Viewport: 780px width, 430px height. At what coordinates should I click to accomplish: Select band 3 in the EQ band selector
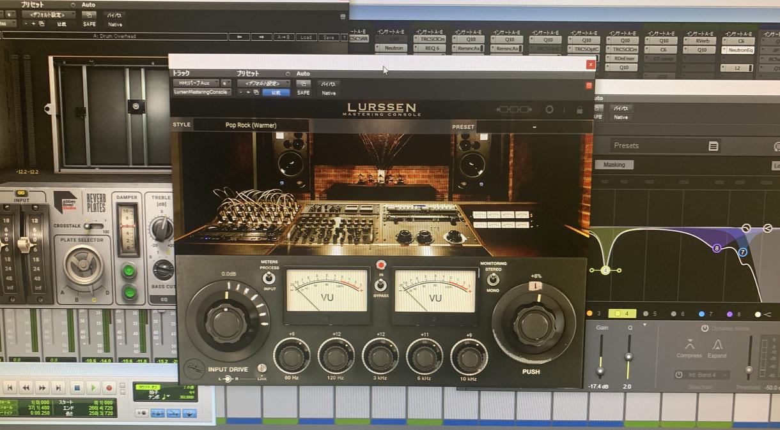(x=594, y=314)
